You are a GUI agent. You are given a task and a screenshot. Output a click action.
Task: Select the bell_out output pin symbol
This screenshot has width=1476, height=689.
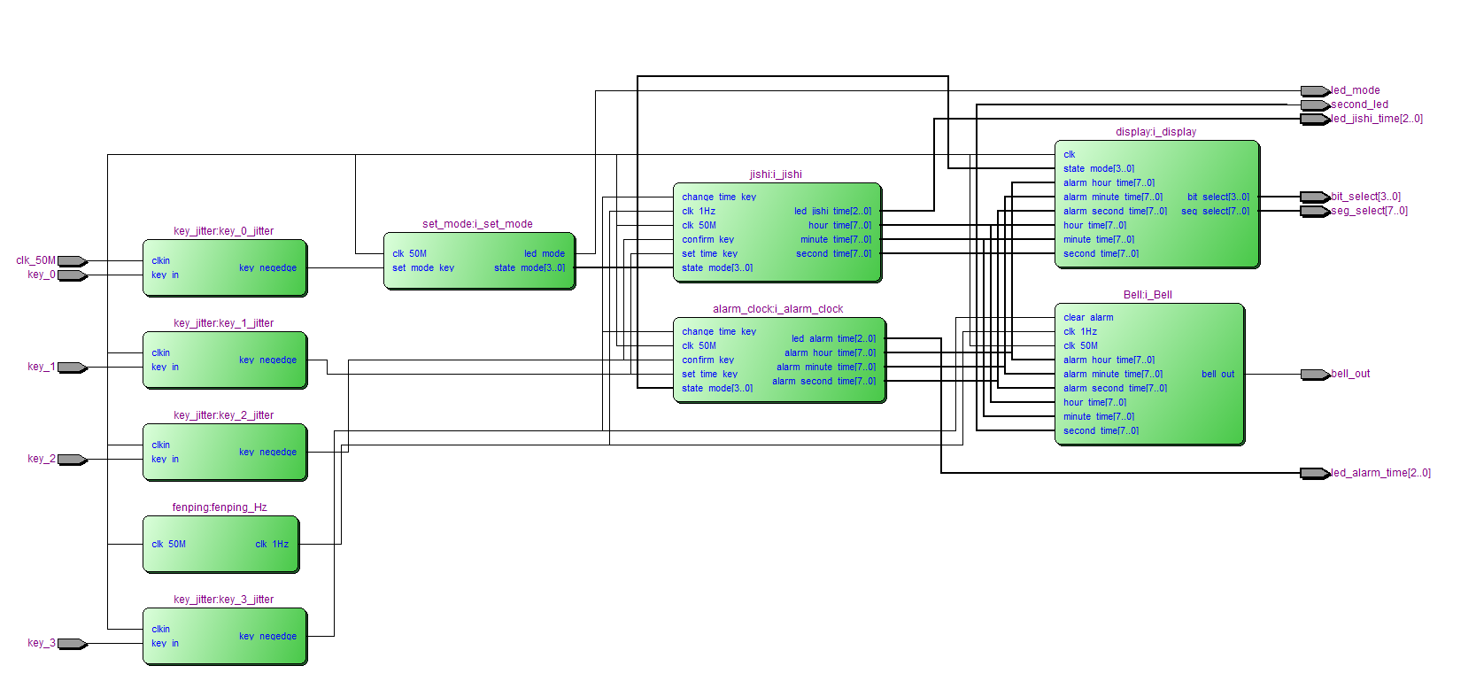pyautogui.click(x=1315, y=375)
